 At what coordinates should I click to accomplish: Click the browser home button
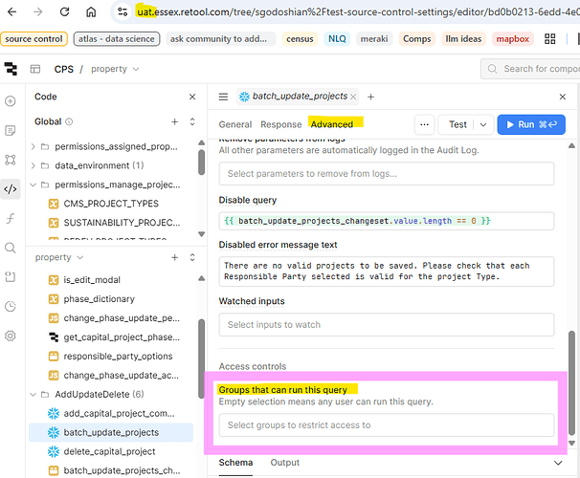tap(90, 12)
